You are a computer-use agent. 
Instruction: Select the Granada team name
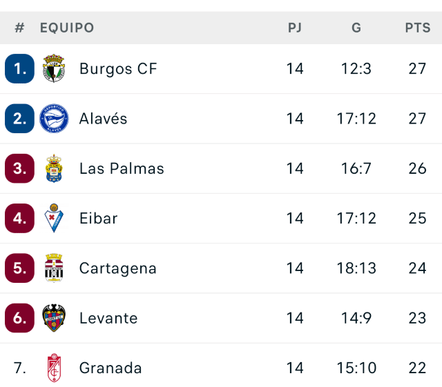coord(110,368)
